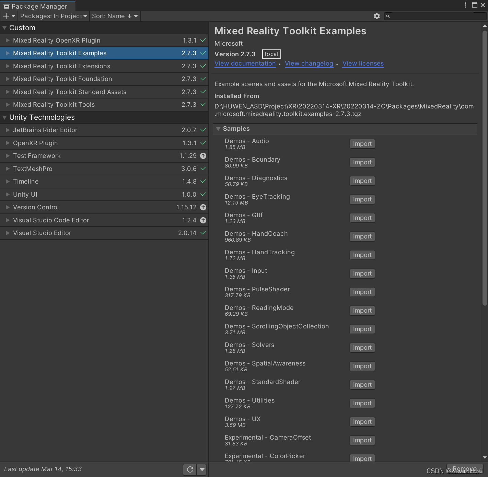This screenshot has width=488, height=477.
Task: Open the Sort: Name dropdown
Action: 115,16
